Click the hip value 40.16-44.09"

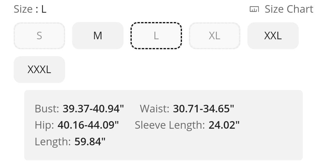88,125
